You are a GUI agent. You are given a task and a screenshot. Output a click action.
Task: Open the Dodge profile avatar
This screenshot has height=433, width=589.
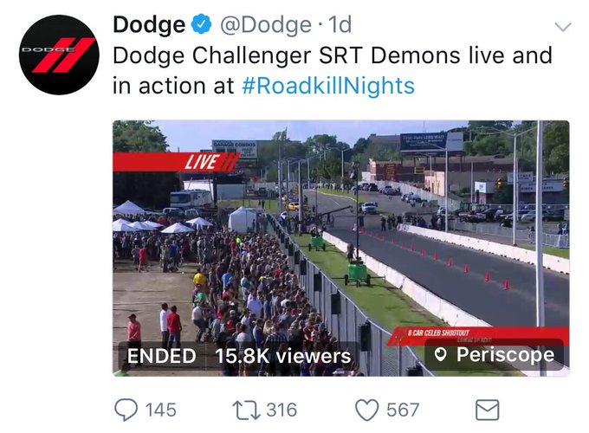(59, 55)
